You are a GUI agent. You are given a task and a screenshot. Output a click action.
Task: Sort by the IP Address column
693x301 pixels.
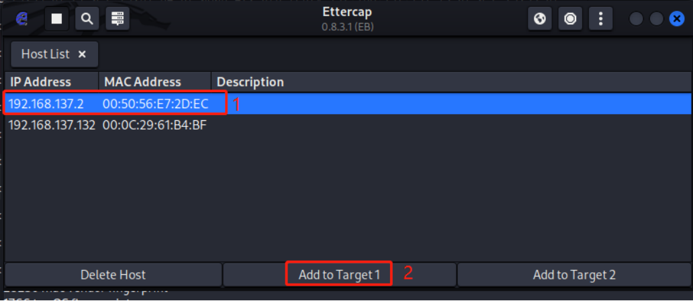(41, 82)
